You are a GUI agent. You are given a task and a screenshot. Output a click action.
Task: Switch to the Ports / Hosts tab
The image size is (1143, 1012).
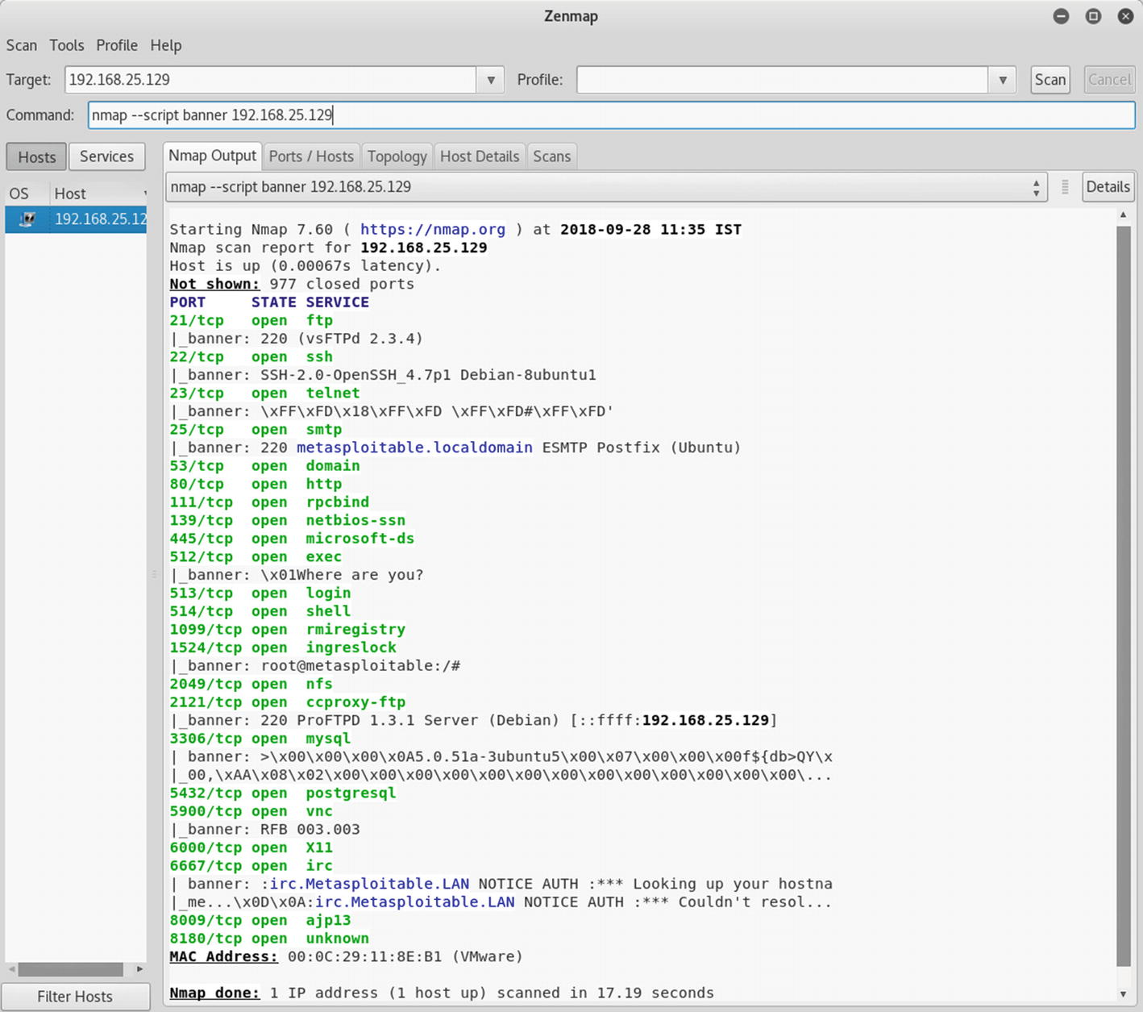(311, 156)
